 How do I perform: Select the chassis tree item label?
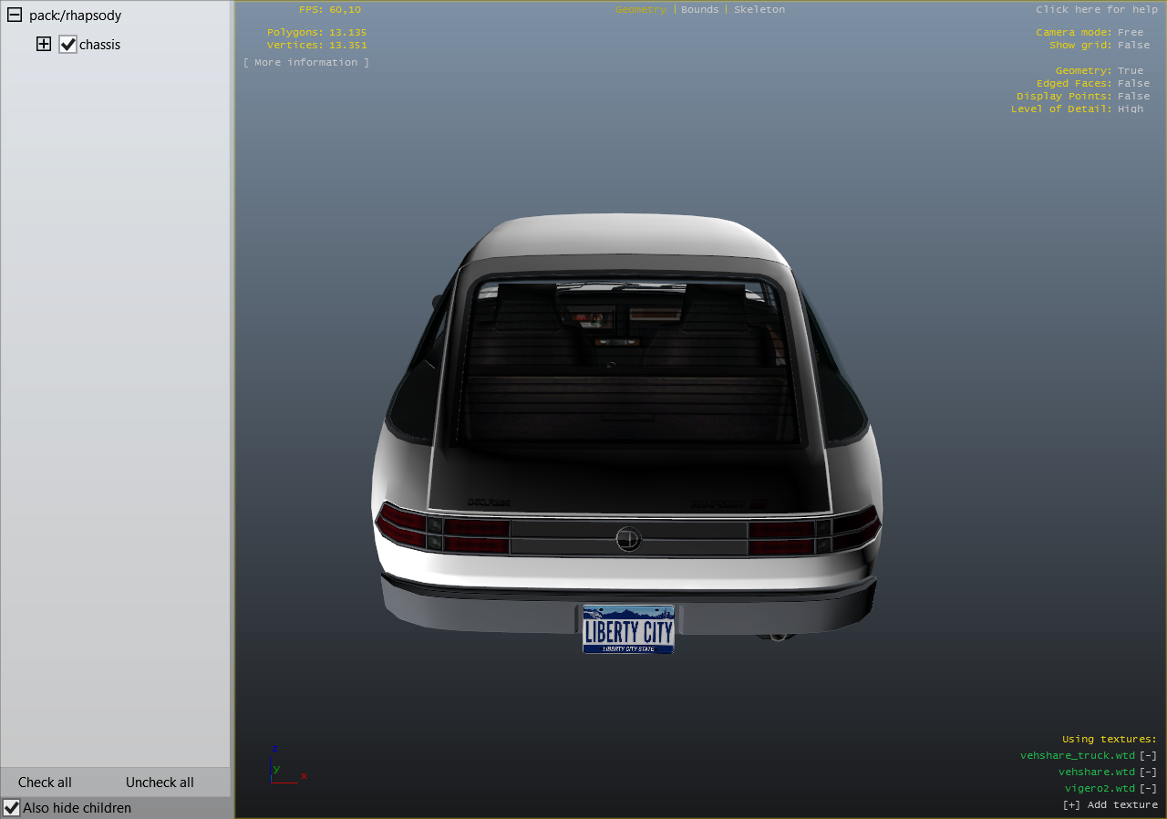click(99, 44)
